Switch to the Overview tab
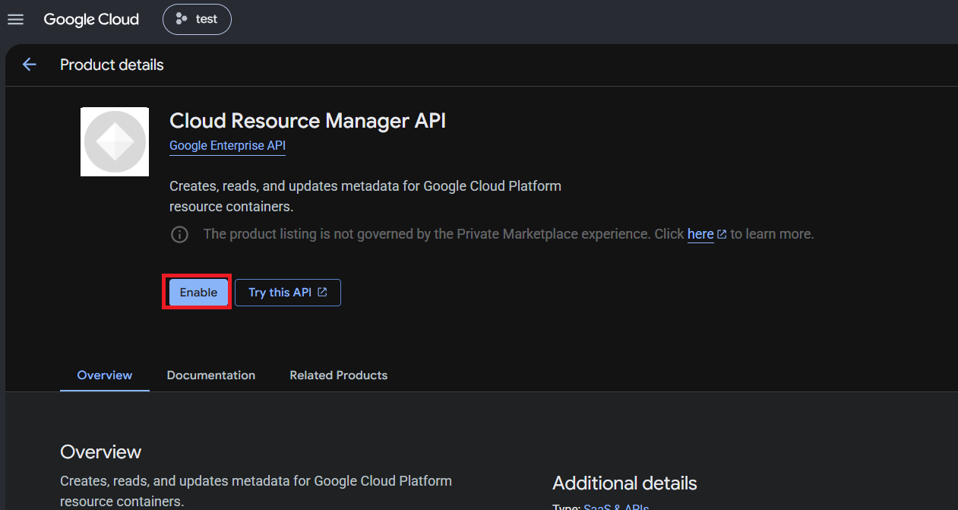The width and height of the screenshot is (958, 510). coord(105,375)
